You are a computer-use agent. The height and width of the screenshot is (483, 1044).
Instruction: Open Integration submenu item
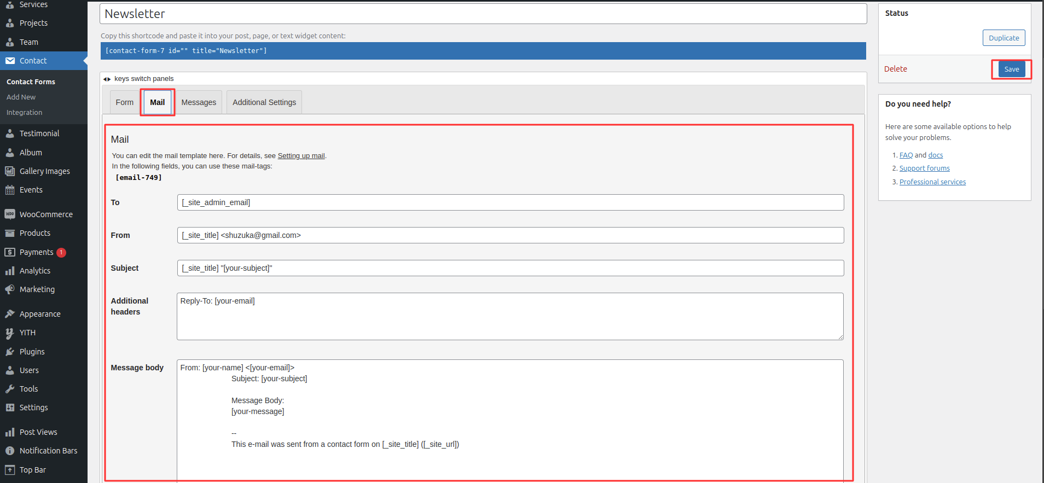[24, 113]
